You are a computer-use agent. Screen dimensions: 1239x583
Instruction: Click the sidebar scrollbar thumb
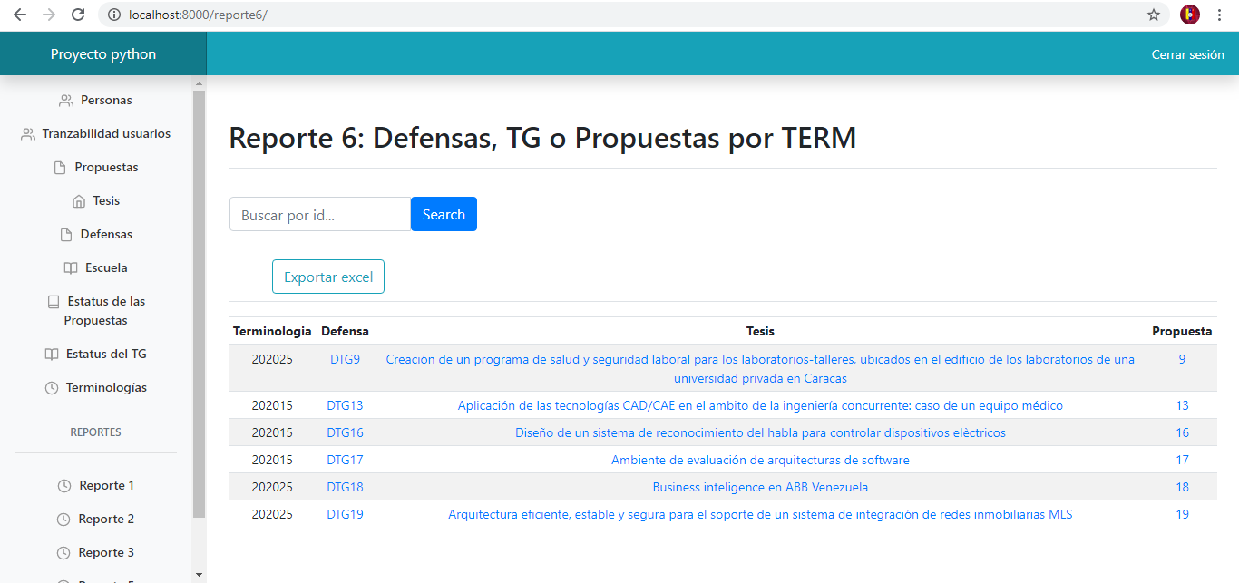tap(200, 304)
